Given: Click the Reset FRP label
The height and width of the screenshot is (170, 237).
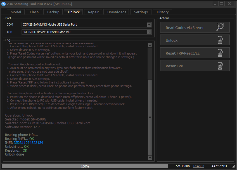Looking at the screenshot, I should 174,66.
